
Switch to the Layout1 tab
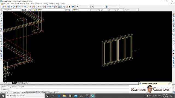pyautogui.click(x=19, y=83)
